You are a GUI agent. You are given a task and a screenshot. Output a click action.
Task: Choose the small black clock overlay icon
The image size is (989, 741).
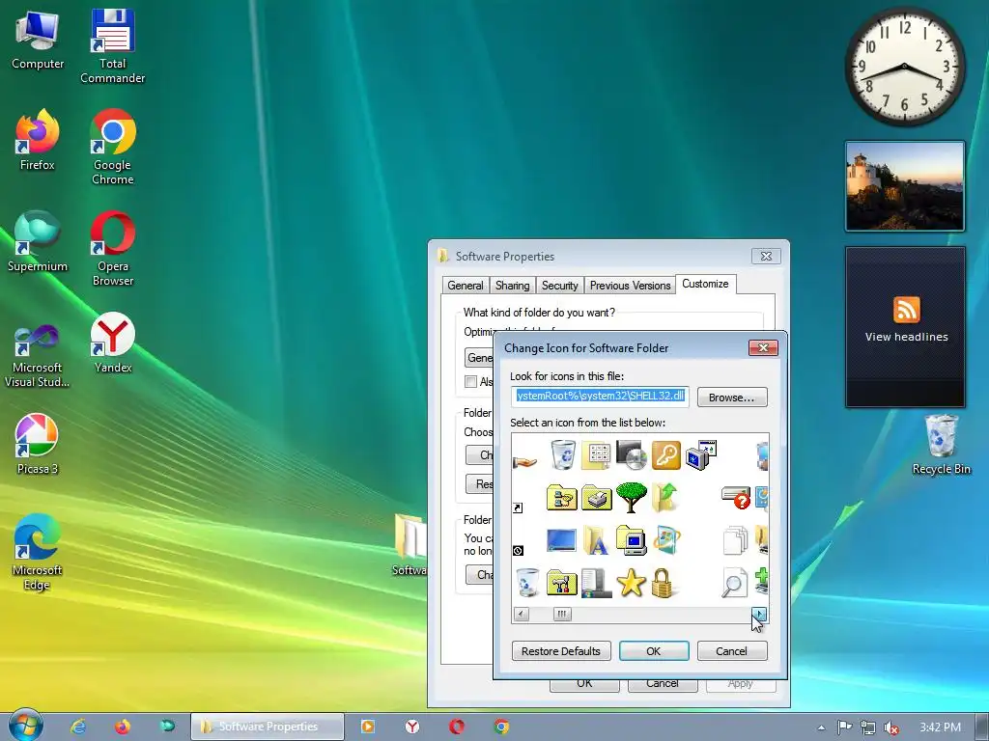coord(518,551)
